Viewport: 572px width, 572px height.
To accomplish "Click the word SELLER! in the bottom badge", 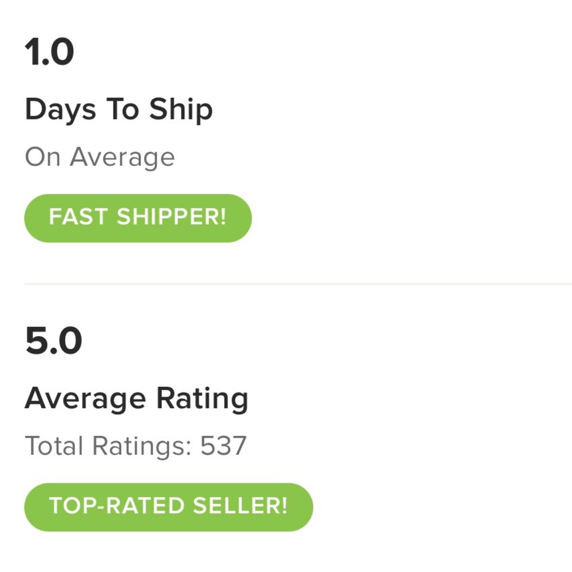I will pos(240,506).
